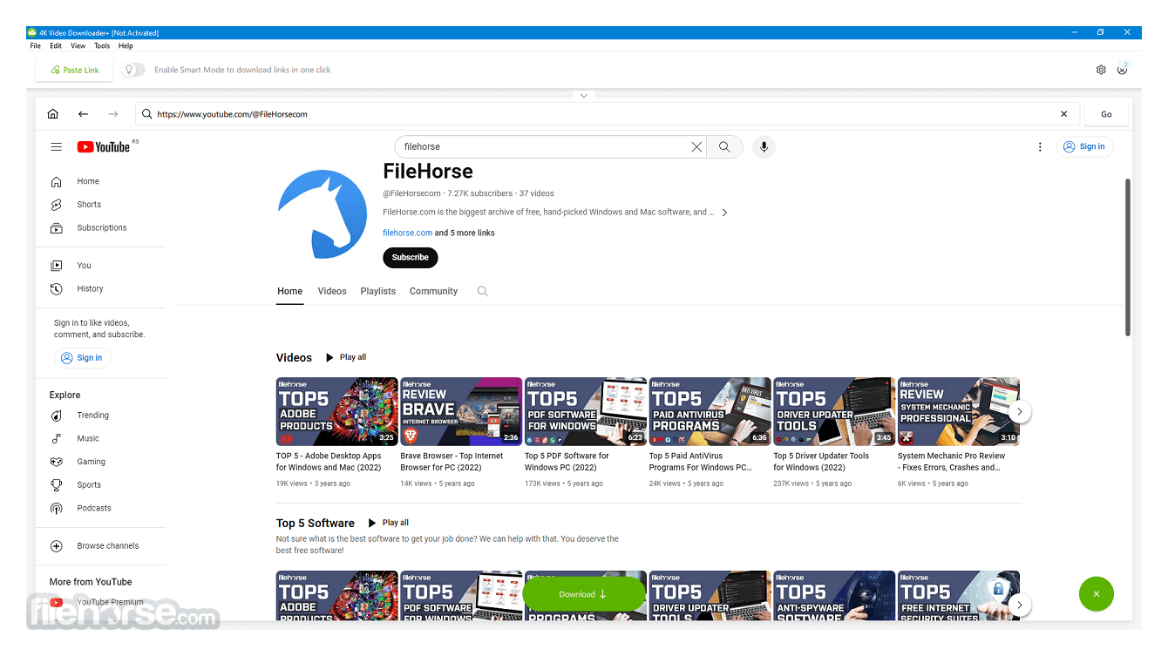This screenshot has height=656, width=1168.
Task: Open Free Internet Security Suites thumbnail
Action: (959, 596)
